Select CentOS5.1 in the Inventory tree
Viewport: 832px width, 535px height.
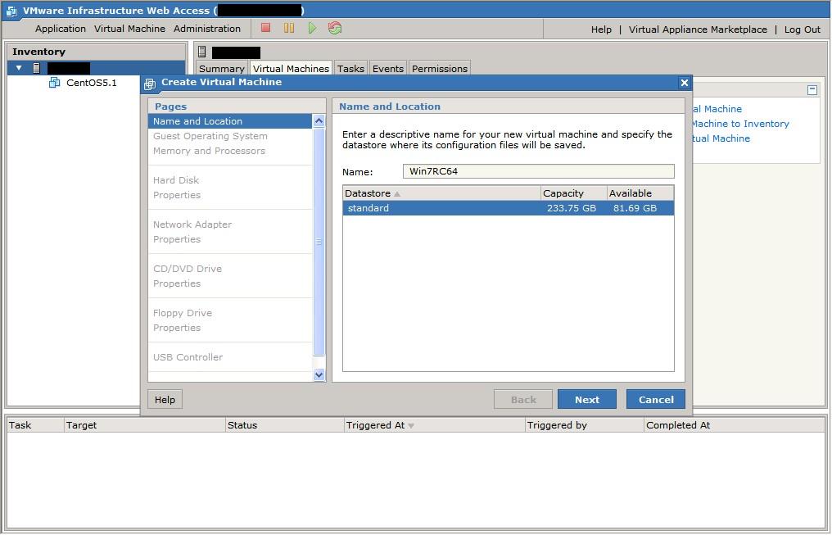click(91, 83)
